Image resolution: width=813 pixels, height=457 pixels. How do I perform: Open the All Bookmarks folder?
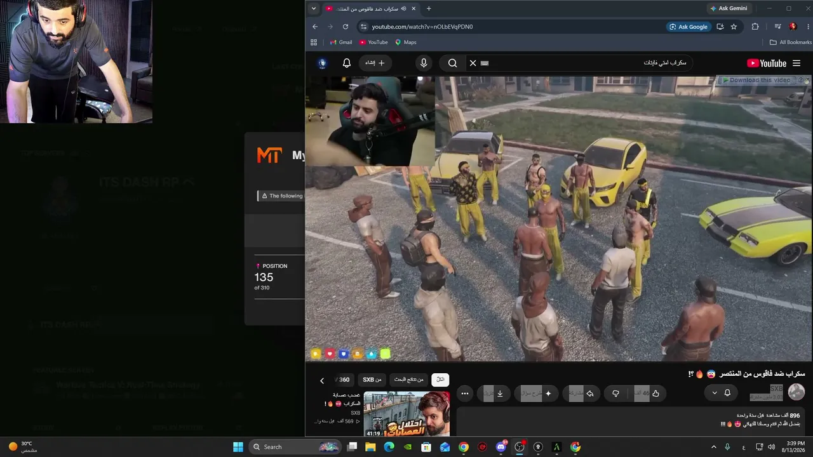coord(790,43)
